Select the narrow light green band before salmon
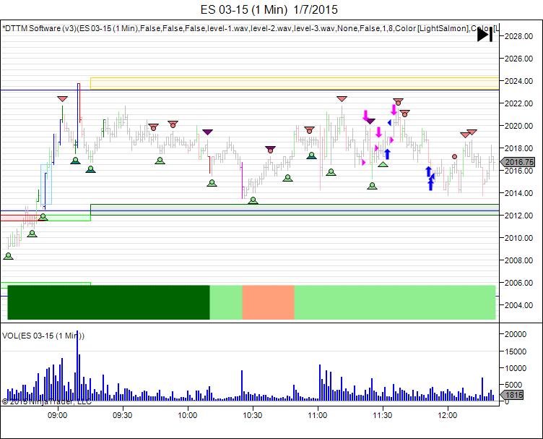The height and width of the screenshot is (439, 543). point(226,302)
